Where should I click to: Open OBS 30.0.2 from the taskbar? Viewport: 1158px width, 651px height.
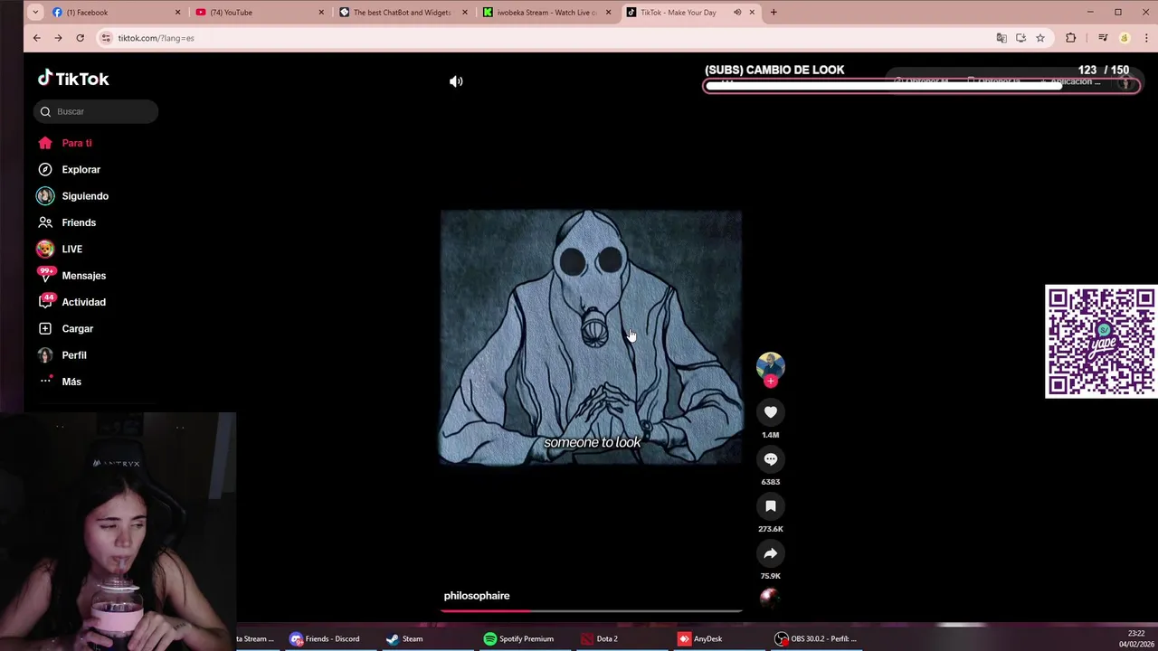click(816, 639)
